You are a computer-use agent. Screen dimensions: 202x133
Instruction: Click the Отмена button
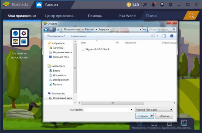coord(164,116)
